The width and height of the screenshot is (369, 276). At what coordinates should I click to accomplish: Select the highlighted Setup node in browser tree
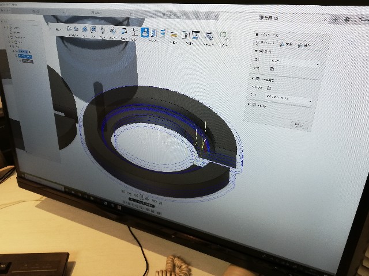[23, 51]
